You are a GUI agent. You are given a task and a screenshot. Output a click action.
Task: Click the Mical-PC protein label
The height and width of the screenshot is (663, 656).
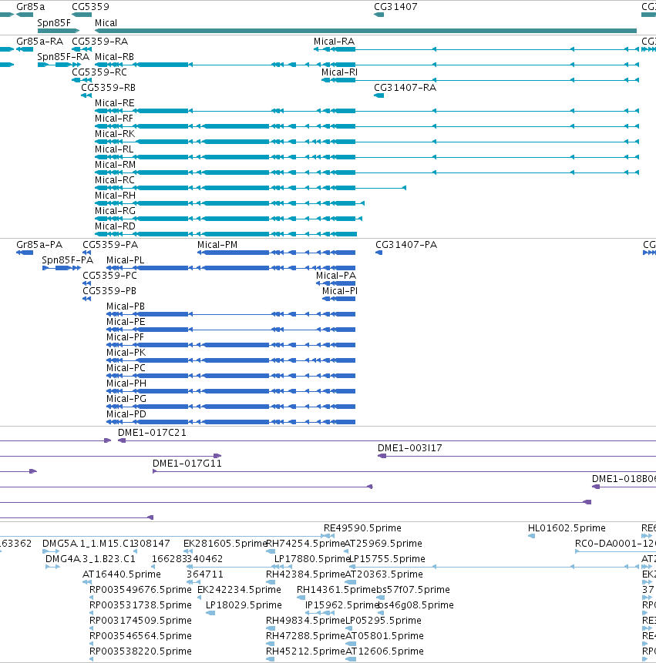click(x=126, y=368)
